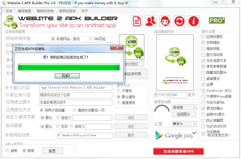Open the red info icon
Screen dimensions: 241x159
[x=194, y=21]
